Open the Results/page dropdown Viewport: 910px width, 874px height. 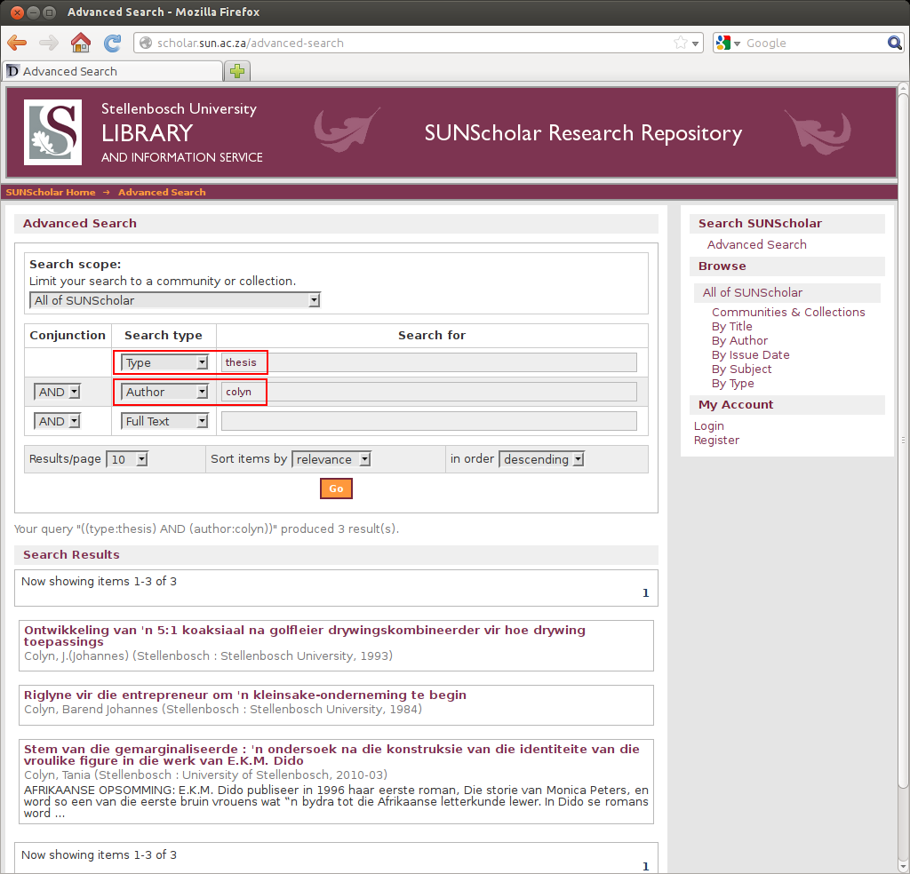(x=127, y=459)
